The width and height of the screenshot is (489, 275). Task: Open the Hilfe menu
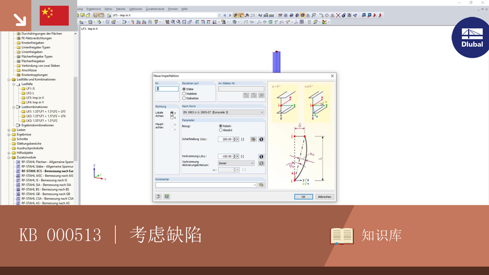click(x=185, y=9)
